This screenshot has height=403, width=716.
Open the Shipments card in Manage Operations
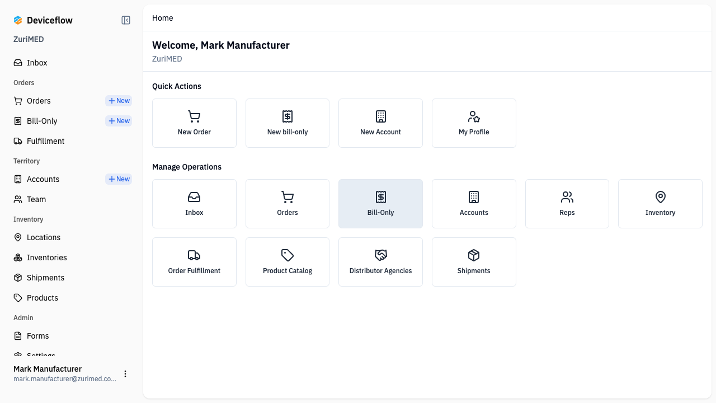pyautogui.click(x=474, y=262)
